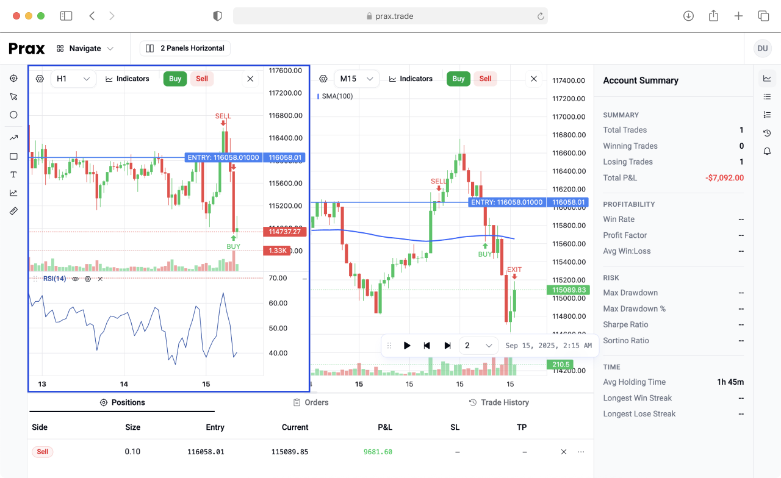Select the crosshair tool in the drawing toolbar
781x478 pixels.
tap(13, 78)
